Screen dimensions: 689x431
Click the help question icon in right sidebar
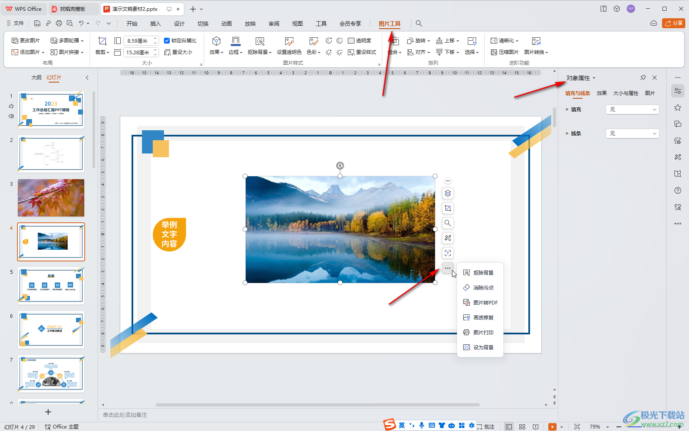point(678,190)
